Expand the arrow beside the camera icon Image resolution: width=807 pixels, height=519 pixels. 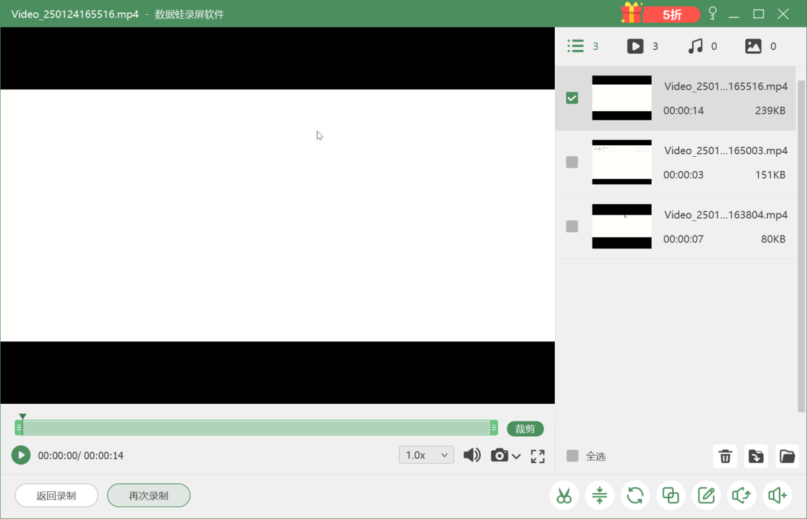516,456
